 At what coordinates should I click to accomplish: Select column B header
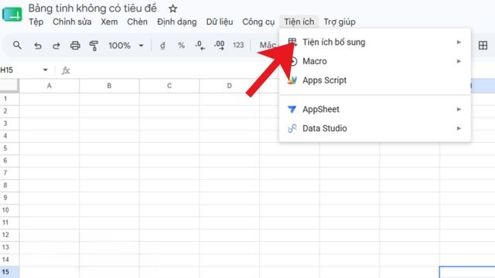(109, 86)
